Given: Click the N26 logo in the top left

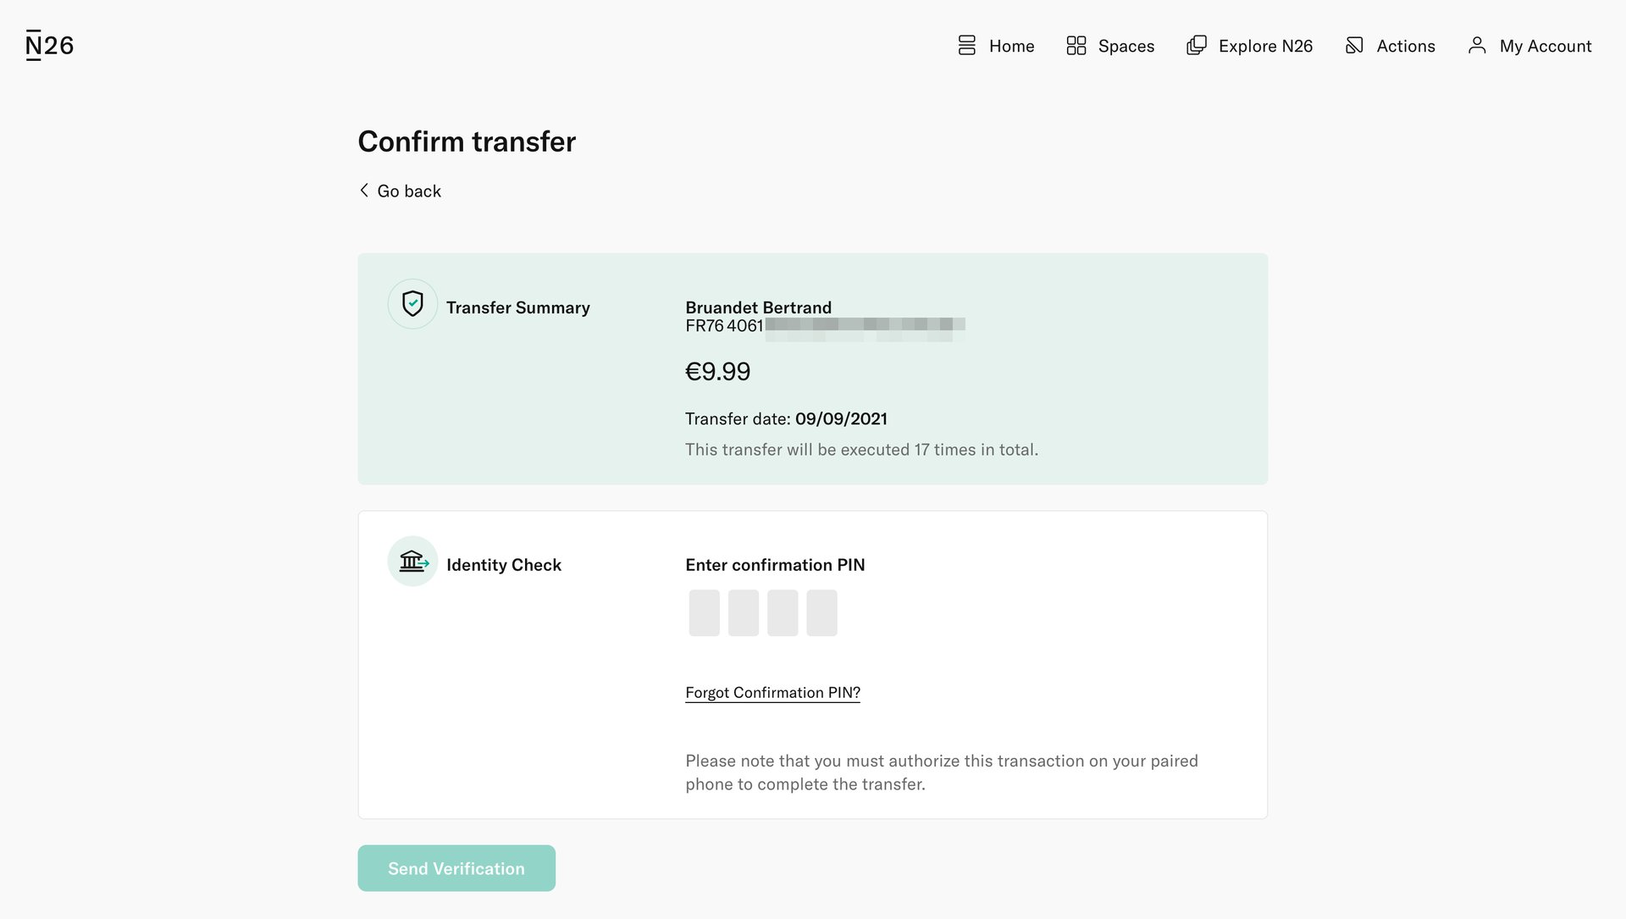Looking at the screenshot, I should [48, 44].
